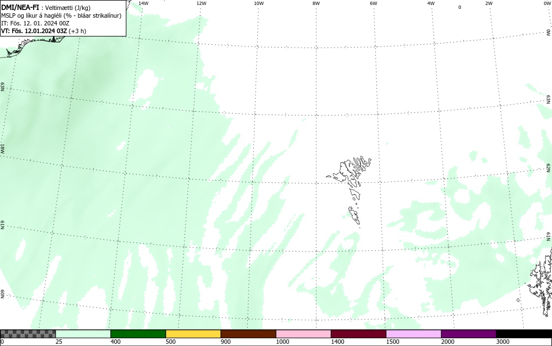This screenshot has height=346, width=552.
Task: Click the dark green 400–500 legend swatch
Action: pyautogui.click(x=138, y=334)
